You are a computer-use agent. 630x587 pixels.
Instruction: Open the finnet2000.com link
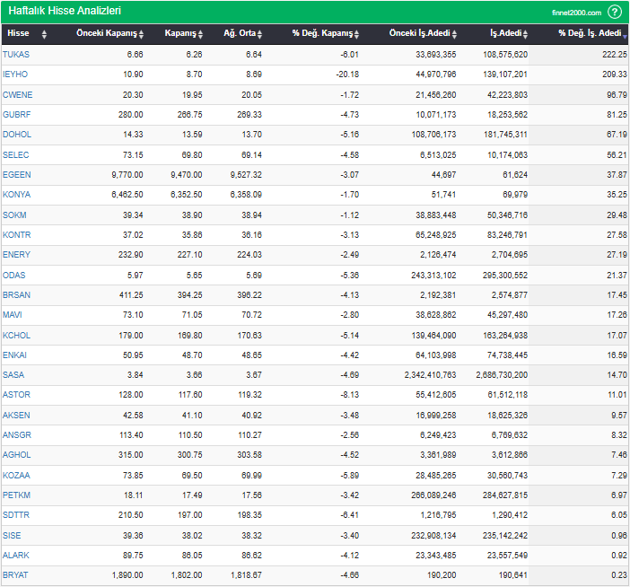[576, 13]
